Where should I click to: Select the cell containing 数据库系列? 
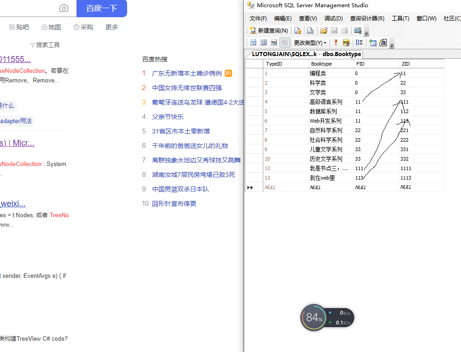pos(331,111)
